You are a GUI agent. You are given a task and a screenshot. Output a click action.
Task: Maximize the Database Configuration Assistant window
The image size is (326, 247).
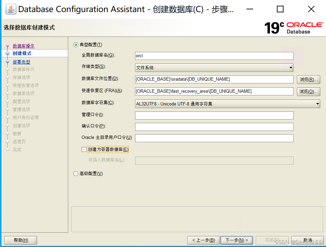pos(280,9)
